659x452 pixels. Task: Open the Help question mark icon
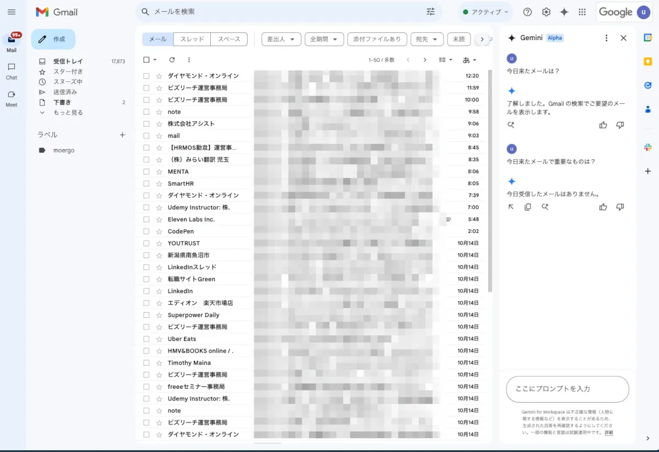click(527, 12)
